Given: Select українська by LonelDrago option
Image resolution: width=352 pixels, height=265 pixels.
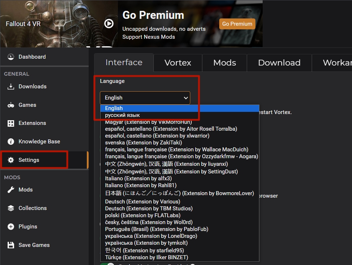Looking at the screenshot, I should click(179, 236).
